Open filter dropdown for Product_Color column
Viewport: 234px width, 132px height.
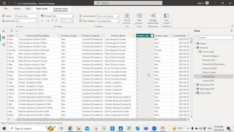pyautogui.click(x=171, y=36)
